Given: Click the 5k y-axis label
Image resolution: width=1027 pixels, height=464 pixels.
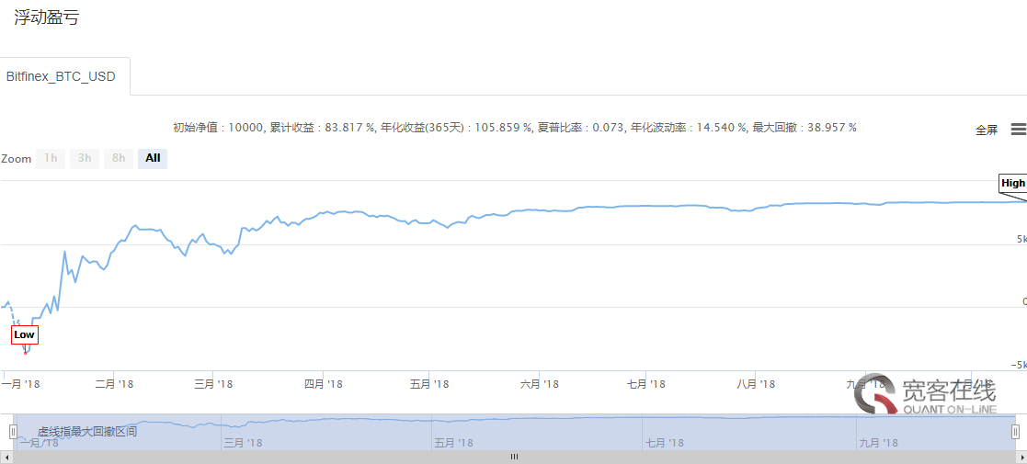Looking at the screenshot, I should 1021,240.
